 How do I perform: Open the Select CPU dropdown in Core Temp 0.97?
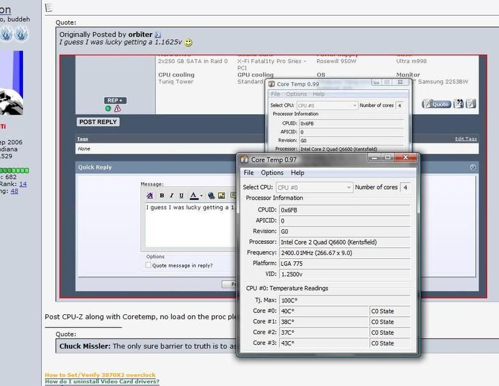click(315, 188)
